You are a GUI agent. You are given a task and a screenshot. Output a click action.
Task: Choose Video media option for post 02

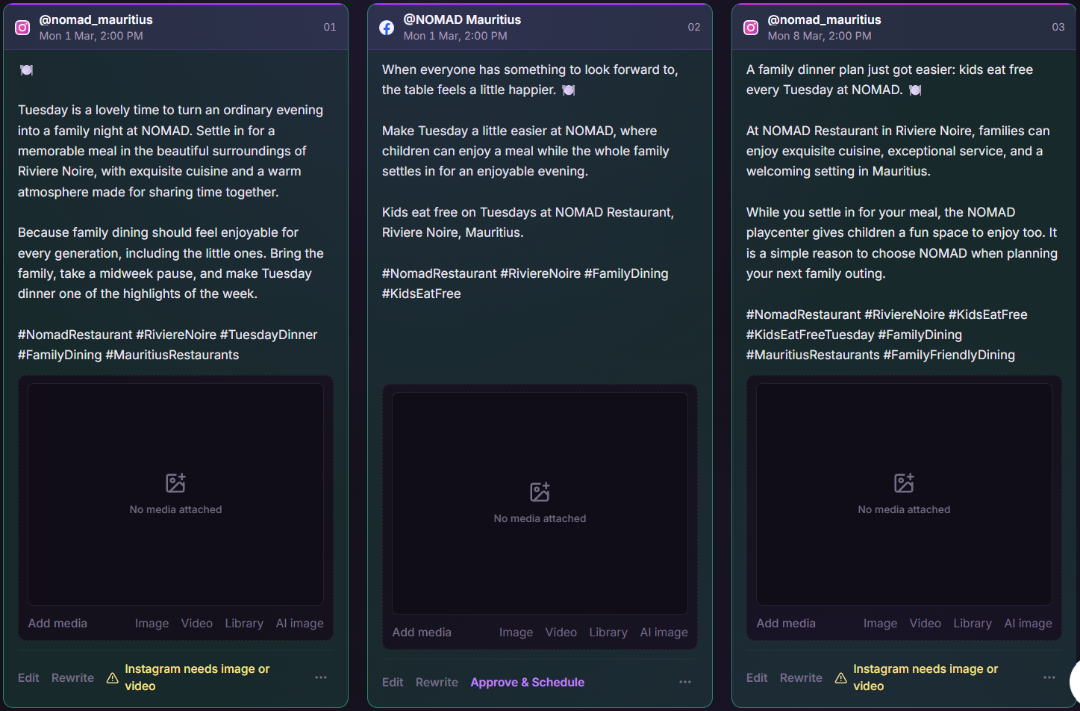(561, 632)
